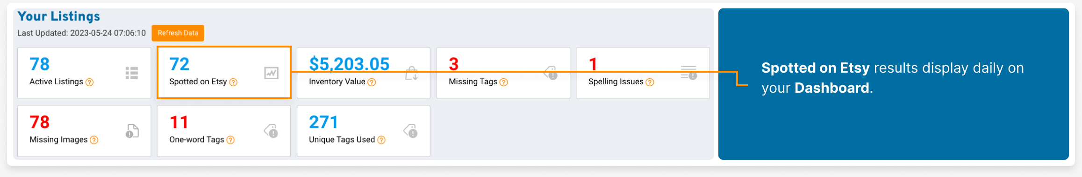1082x177 pixels.
Task: Click the Refresh Data button
Action: tap(178, 33)
